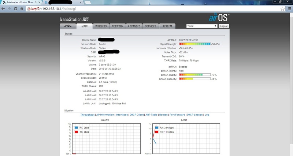Open the Log link
The width and height of the screenshot is (293, 156).
coord(207,115)
